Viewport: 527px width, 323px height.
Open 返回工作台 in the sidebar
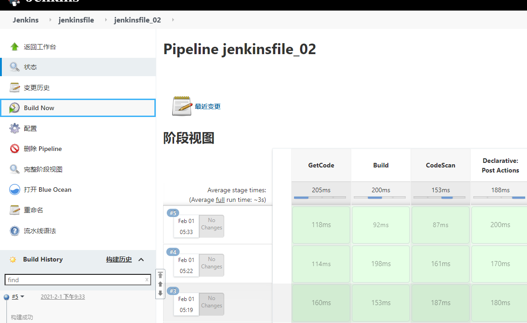tap(40, 47)
